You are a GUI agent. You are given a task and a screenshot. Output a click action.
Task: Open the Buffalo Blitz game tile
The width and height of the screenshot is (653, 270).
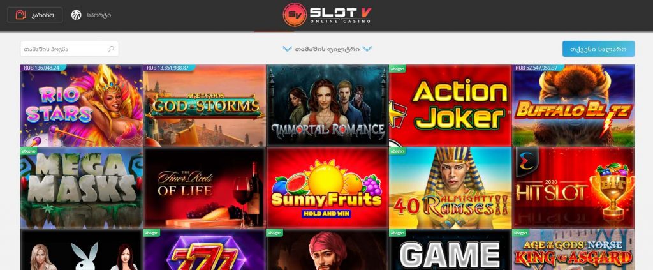(573, 105)
